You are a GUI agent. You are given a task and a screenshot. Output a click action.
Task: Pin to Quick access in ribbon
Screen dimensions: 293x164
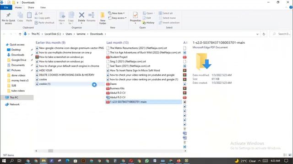[x=8, y=18]
